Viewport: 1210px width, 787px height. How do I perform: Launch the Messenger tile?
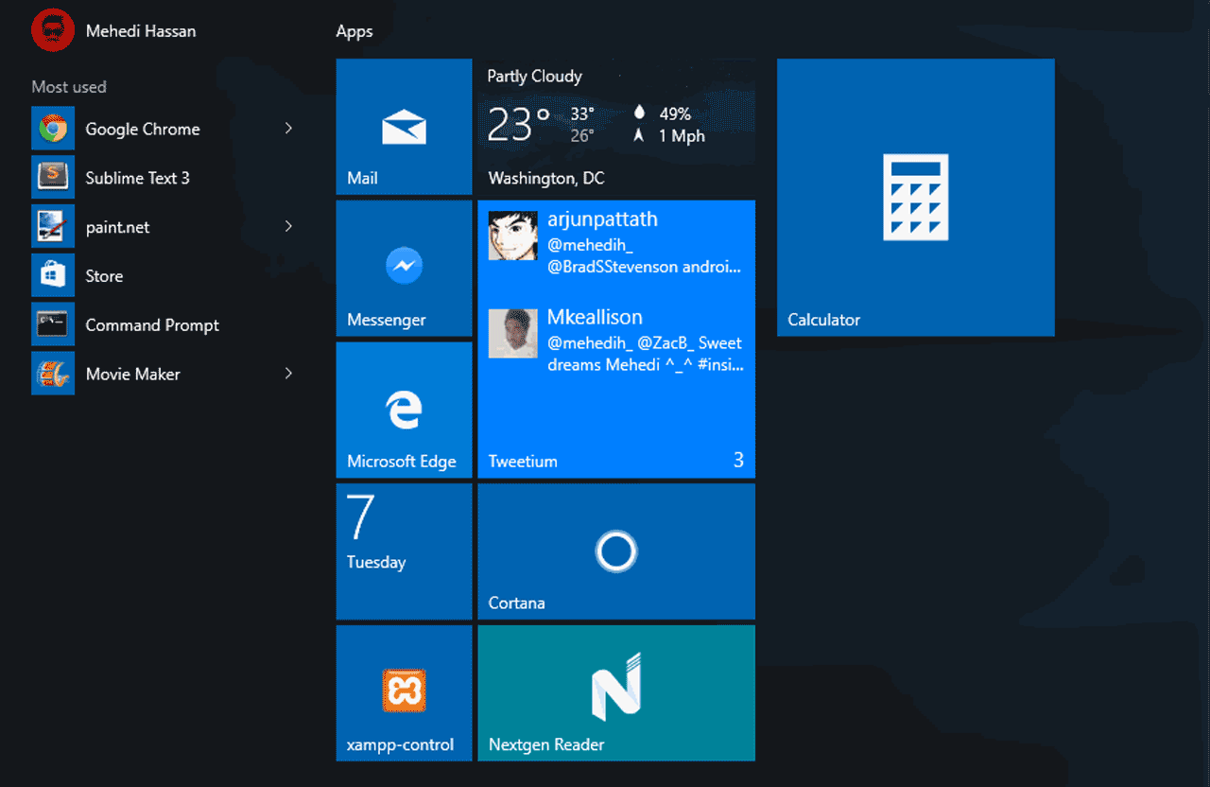(x=404, y=268)
